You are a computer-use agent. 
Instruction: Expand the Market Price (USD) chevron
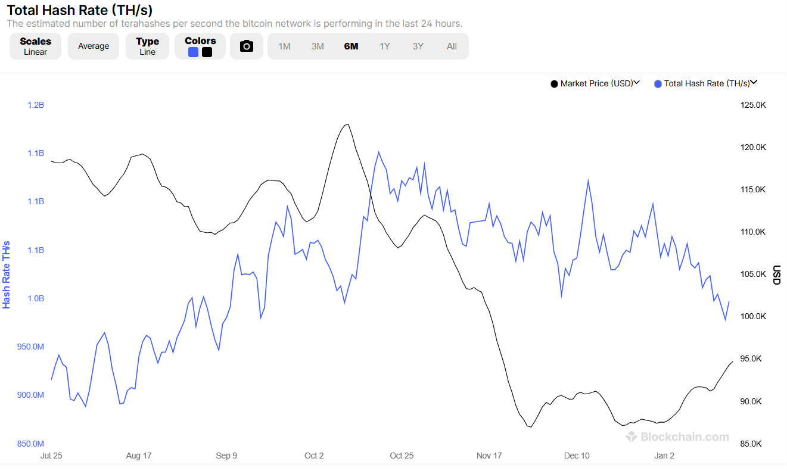[x=636, y=83]
